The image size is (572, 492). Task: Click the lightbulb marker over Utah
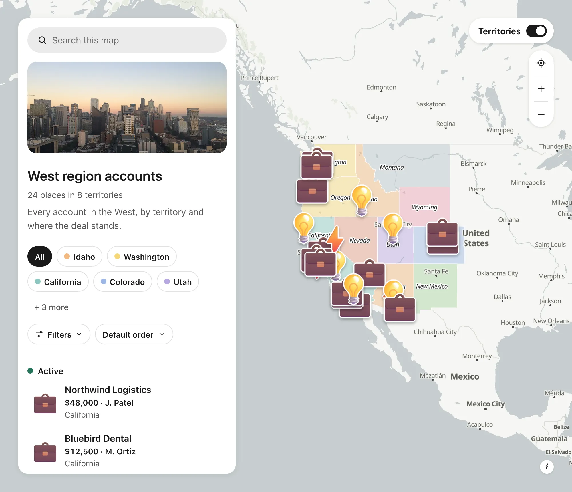(x=393, y=228)
